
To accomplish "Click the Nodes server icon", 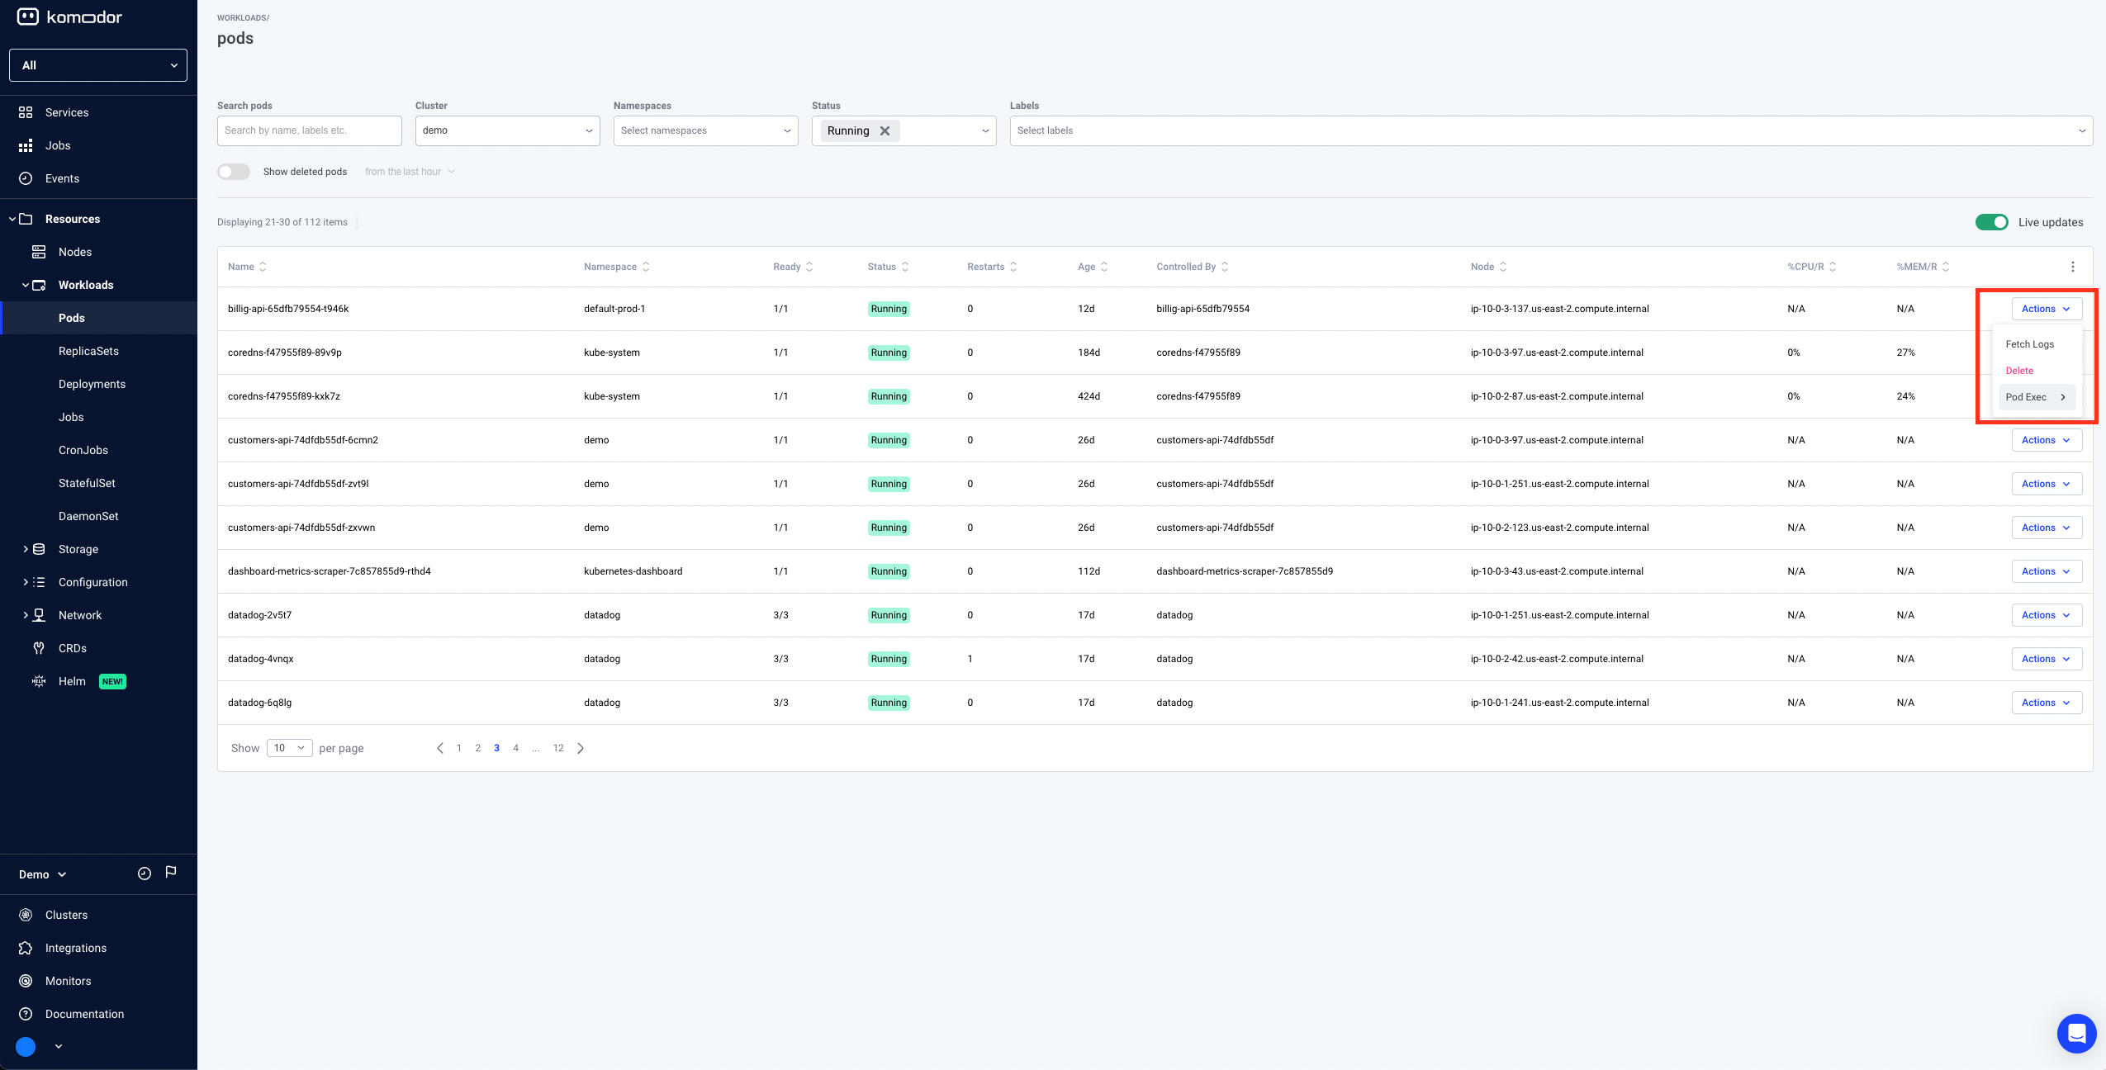I will point(39,252).
